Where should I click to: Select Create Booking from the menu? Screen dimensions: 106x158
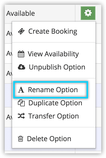pyautogui.click(x=53, y=31)
